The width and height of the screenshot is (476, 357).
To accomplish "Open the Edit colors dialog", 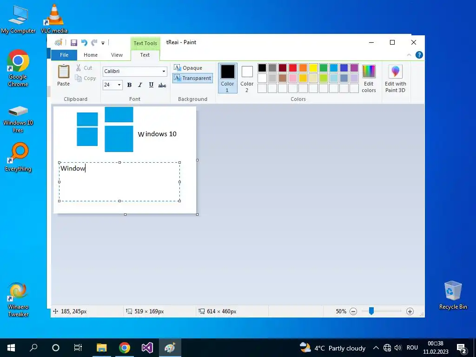I will (x=369, y=78).
